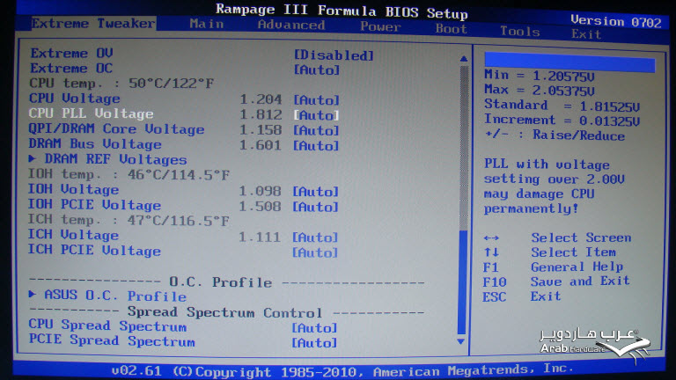Screen dimensions: 676x380
Task: Select the CPU Voltage label
Action: click(x=75, y=99)
